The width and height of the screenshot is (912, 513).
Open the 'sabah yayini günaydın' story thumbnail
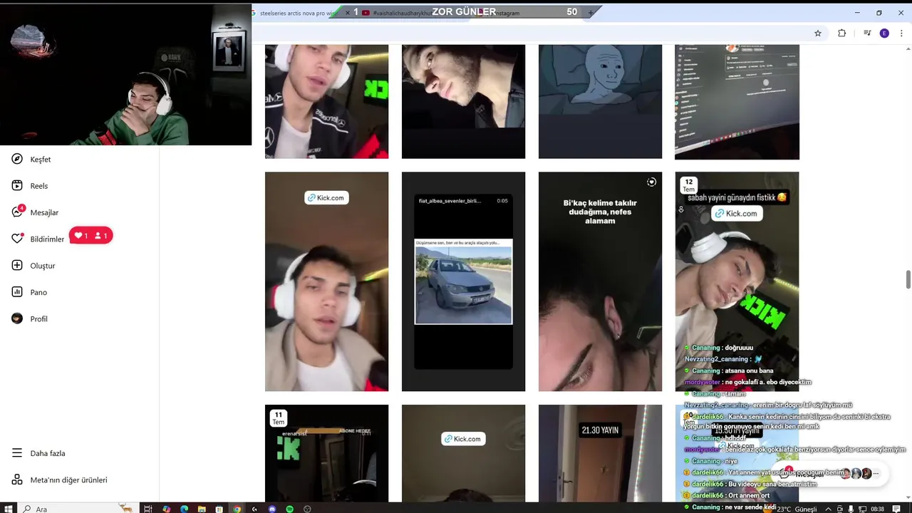(737, 281)
